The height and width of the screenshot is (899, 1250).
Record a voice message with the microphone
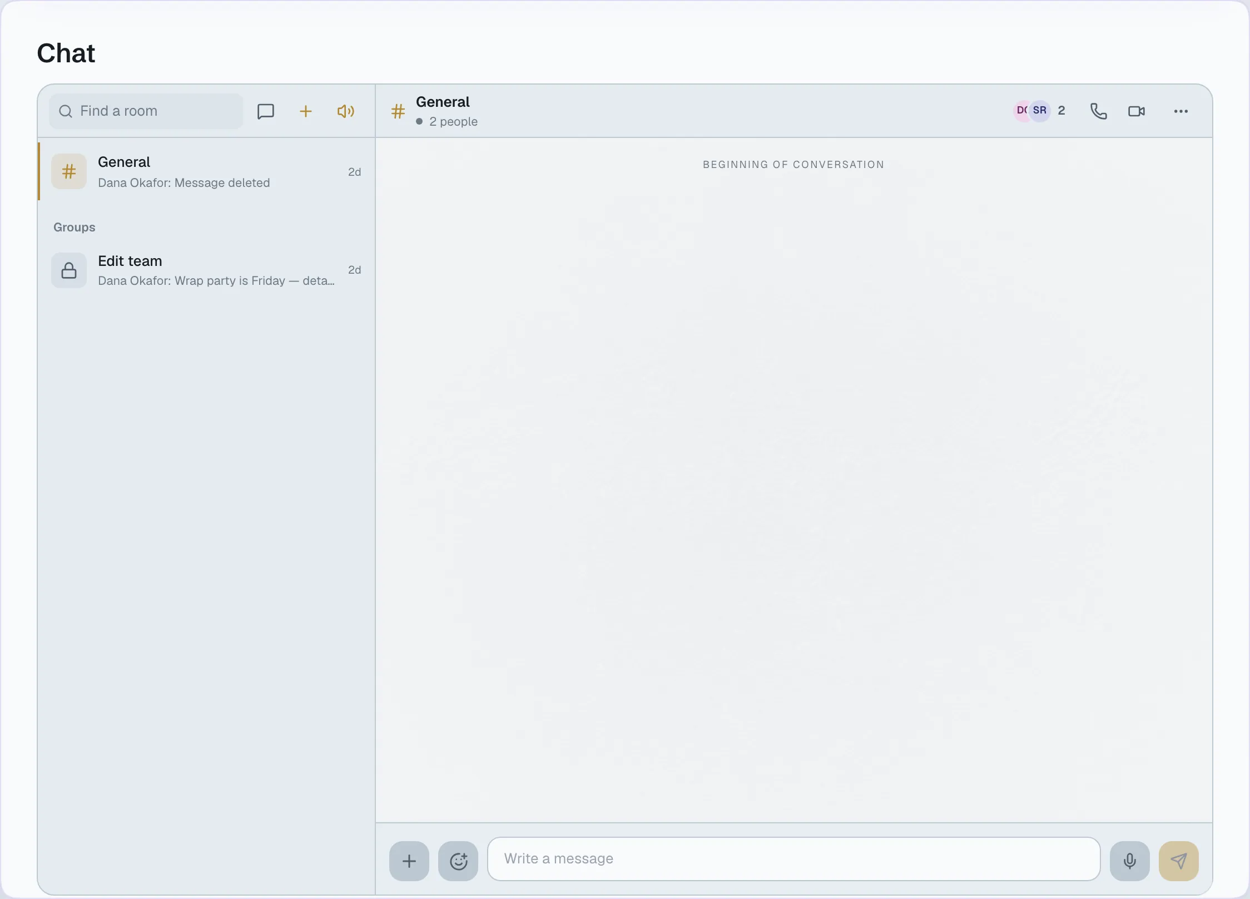coord(1130,861)
